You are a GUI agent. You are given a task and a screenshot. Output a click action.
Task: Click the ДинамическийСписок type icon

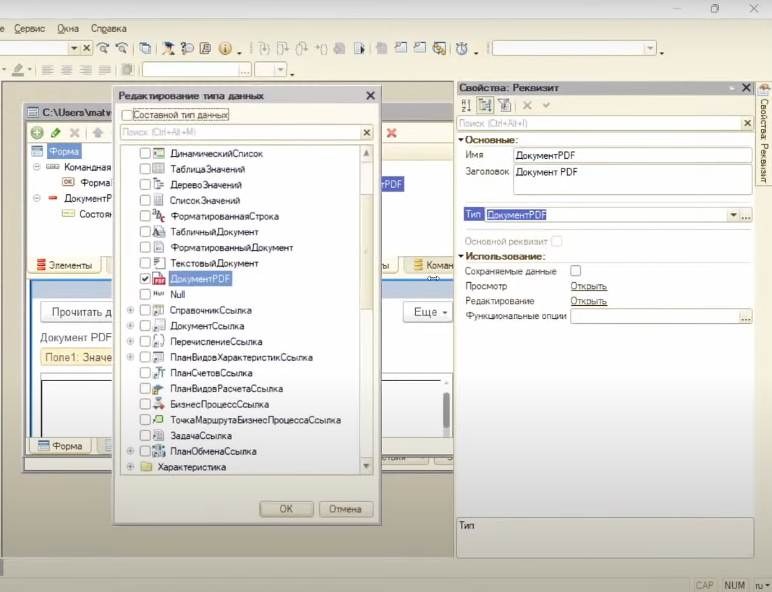(x=159, y=153)
